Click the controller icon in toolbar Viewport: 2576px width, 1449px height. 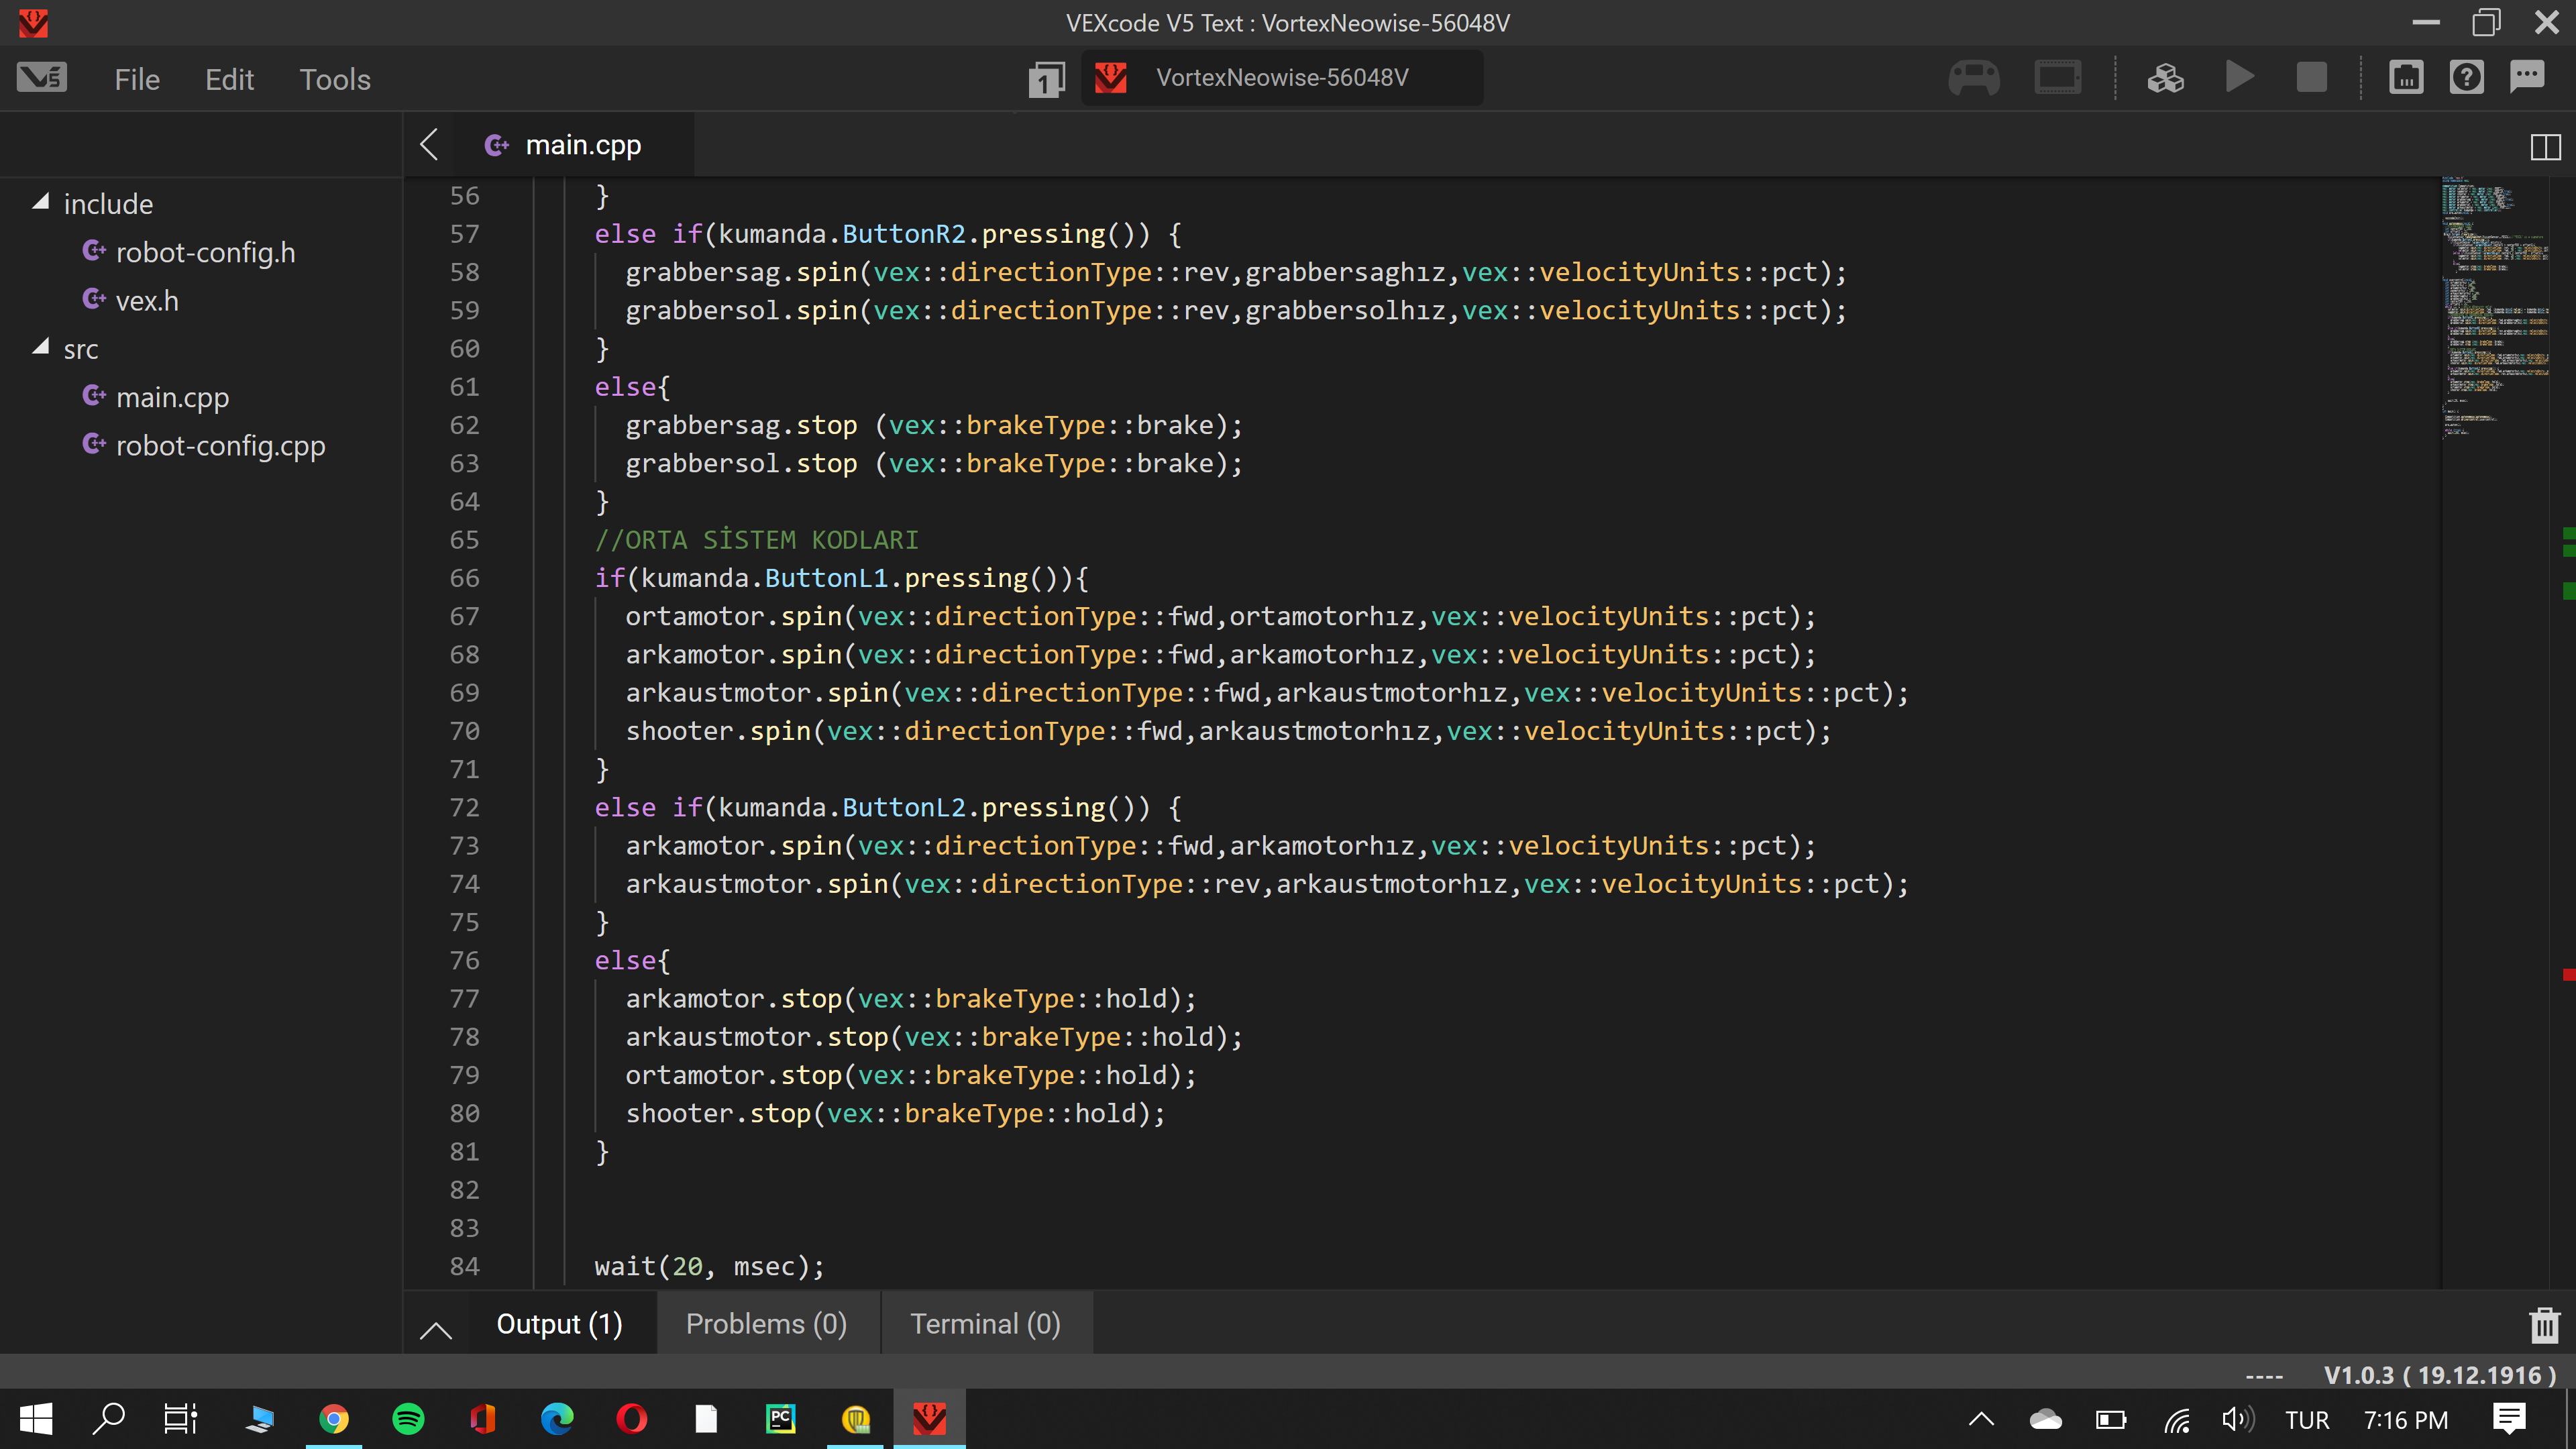(1974, 78)
